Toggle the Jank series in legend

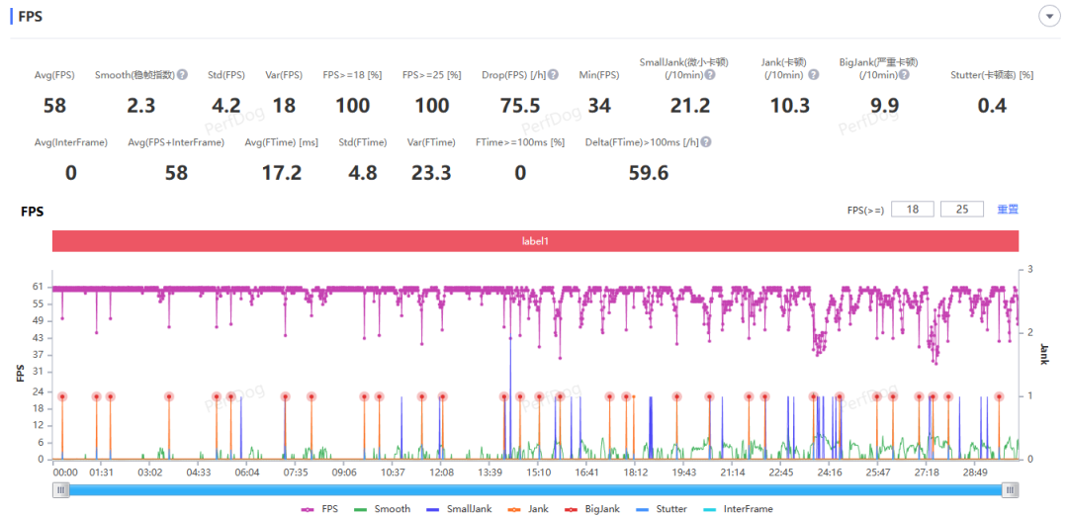coord(527,509)
